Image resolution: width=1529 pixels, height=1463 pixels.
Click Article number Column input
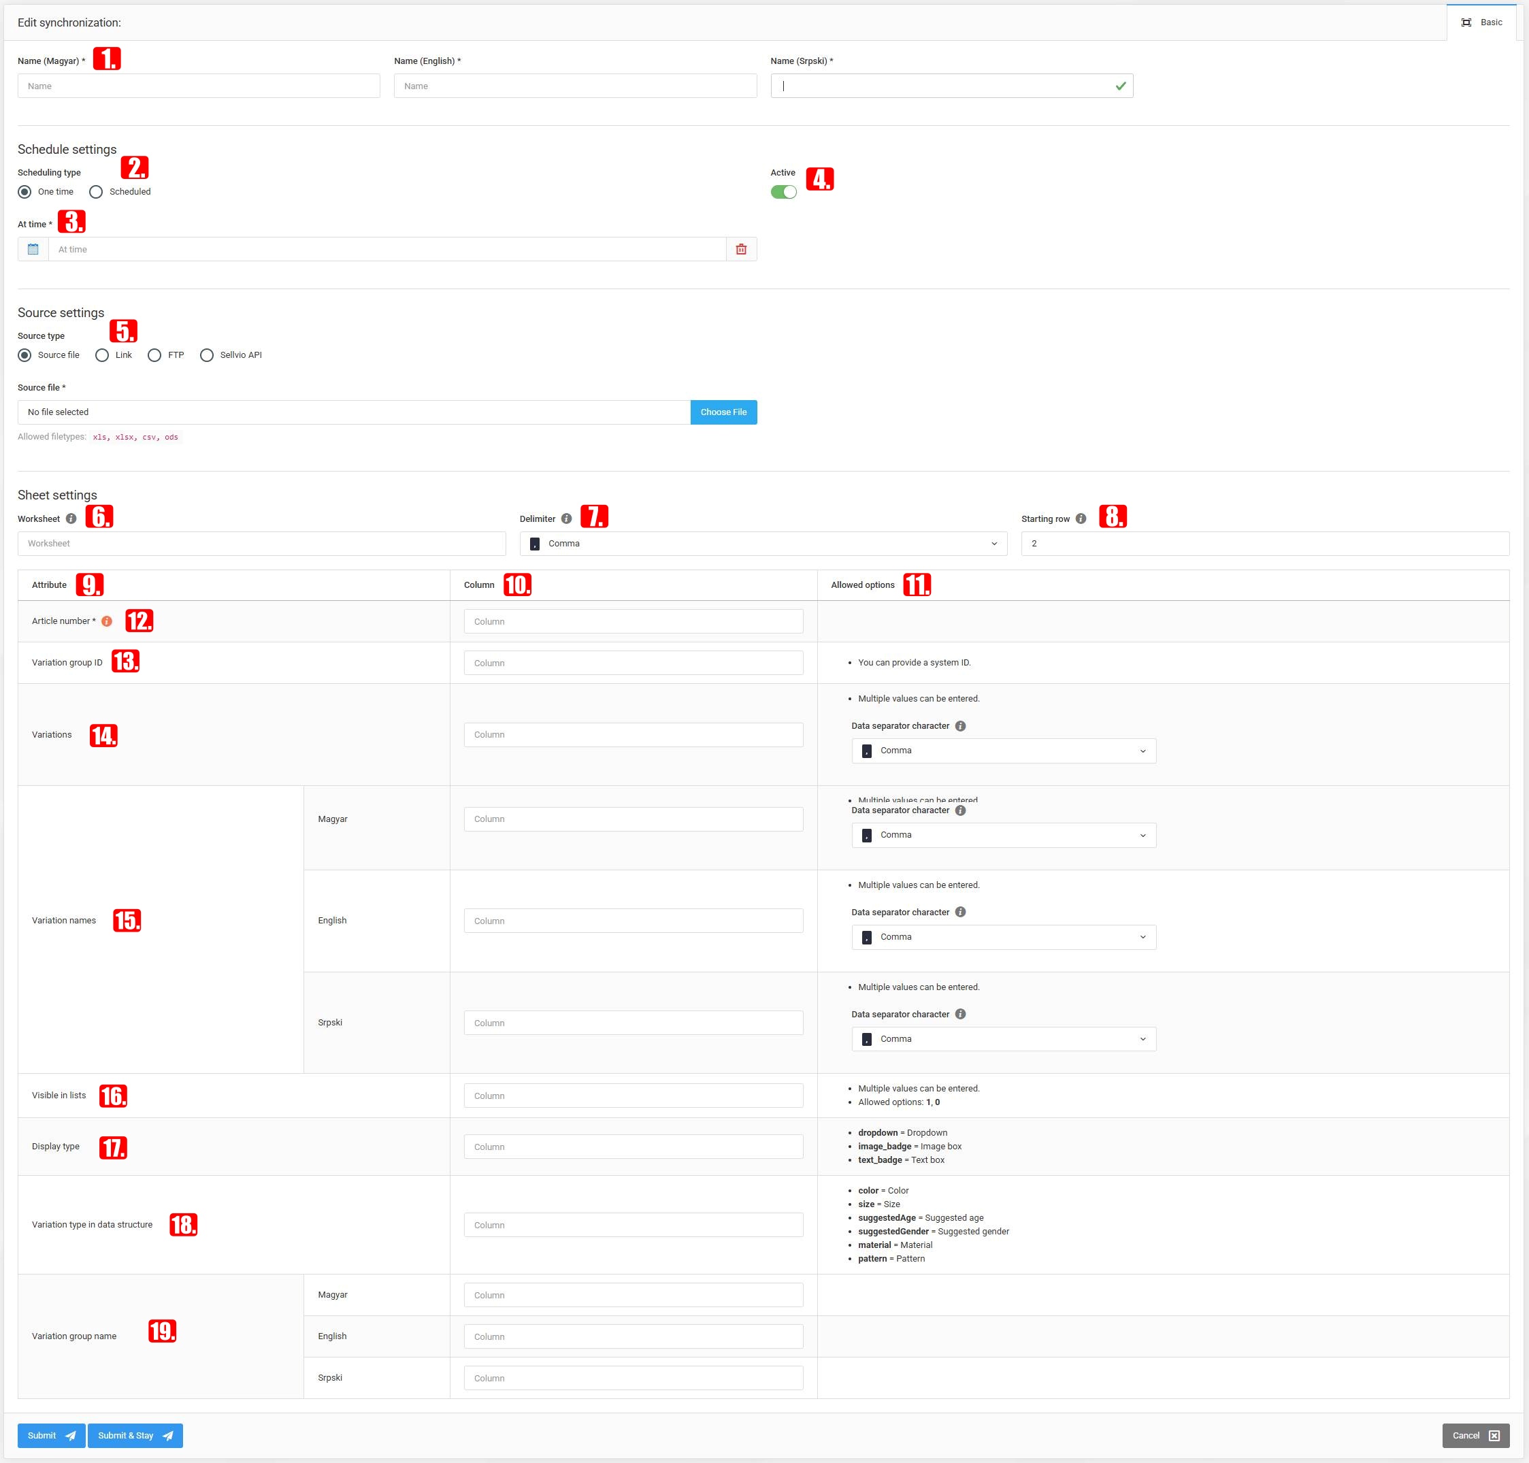[x=634, y=621]
